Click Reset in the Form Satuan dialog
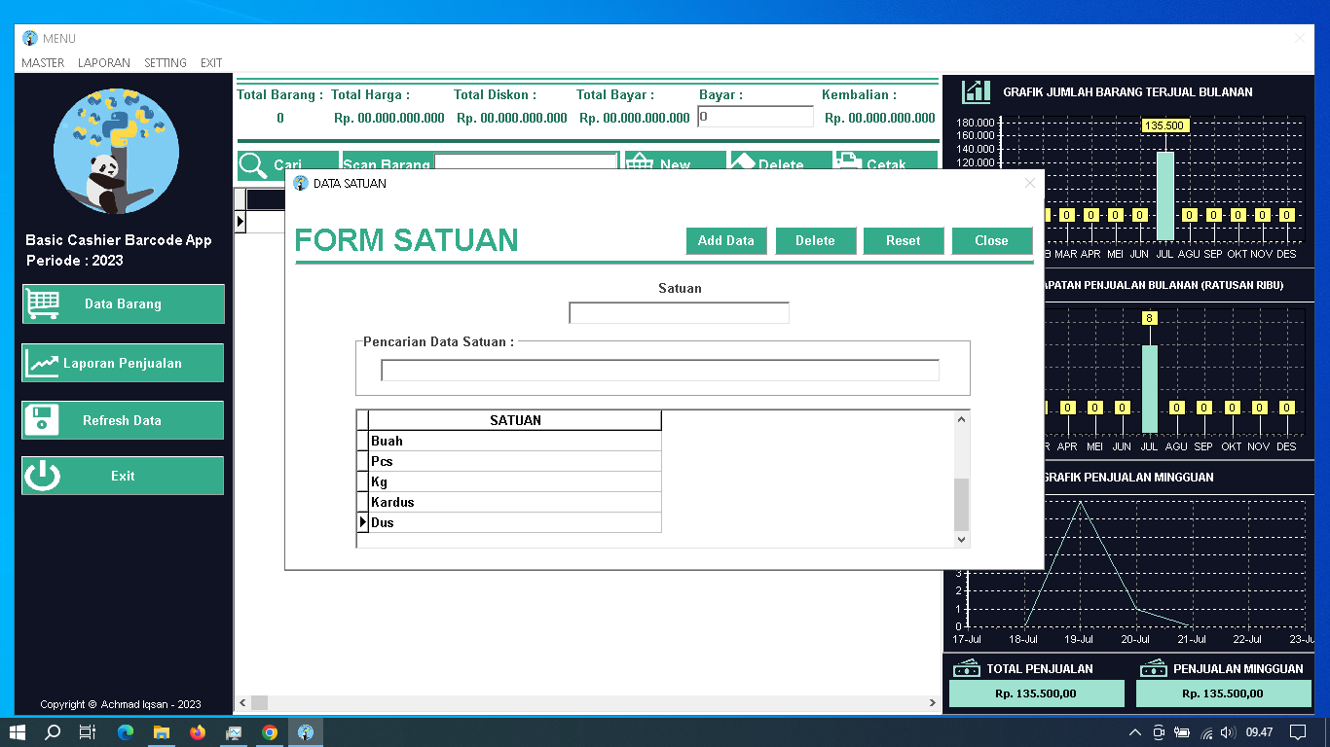Viewport: 1330px width, 747px height. click(903, 240)
